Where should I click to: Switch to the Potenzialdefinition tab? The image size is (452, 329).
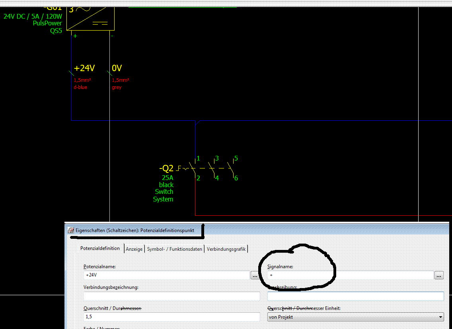tap(100, 248)
